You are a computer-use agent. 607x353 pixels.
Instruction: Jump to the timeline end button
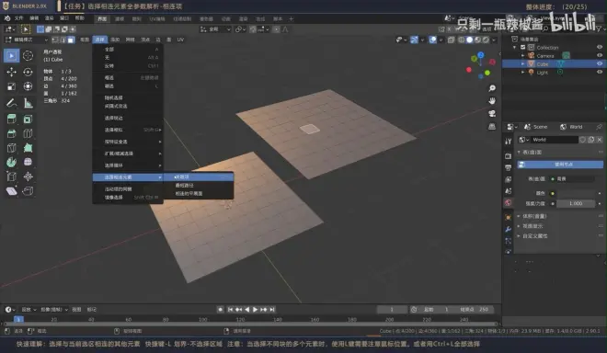[272, 310]
